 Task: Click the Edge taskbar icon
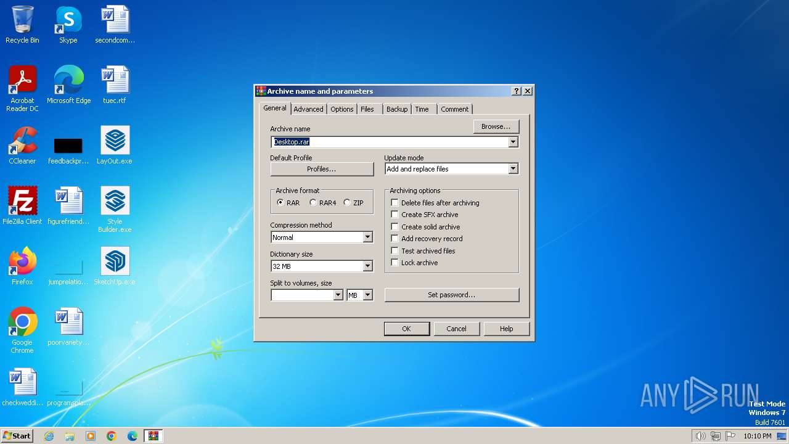133,436
